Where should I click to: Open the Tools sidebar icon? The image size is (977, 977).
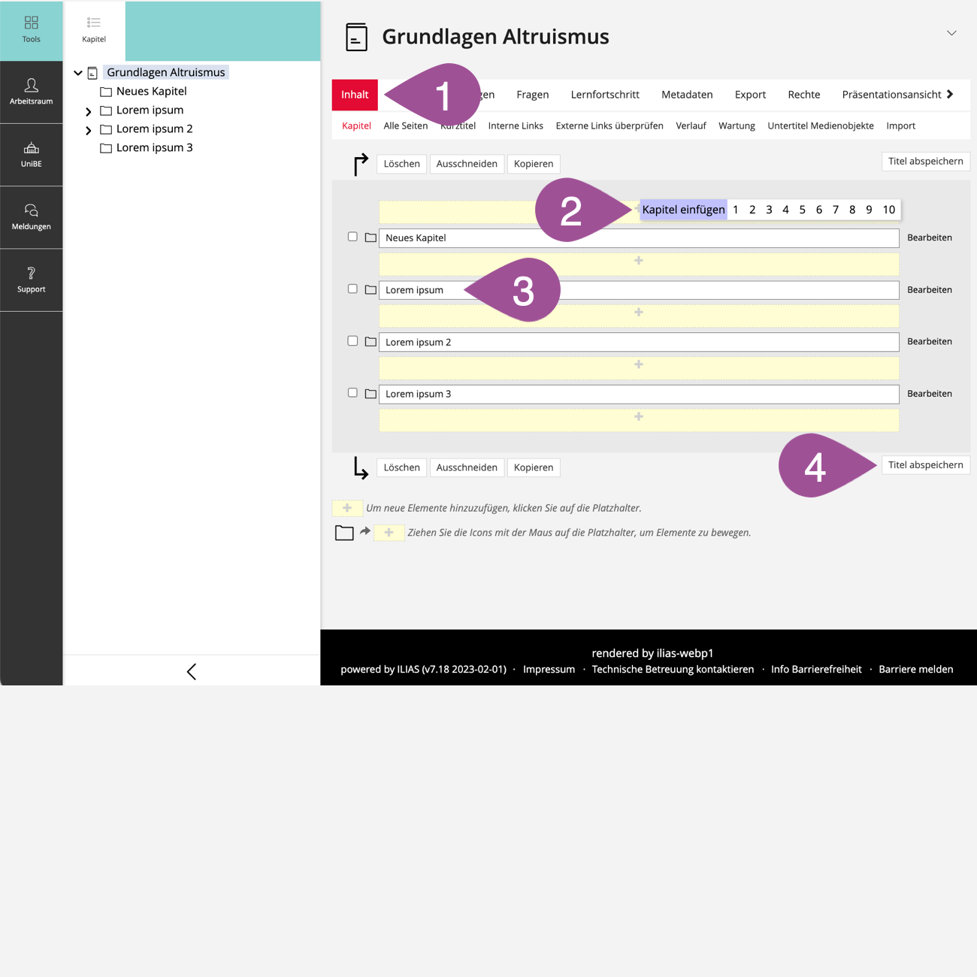click(x=31, y=29)
